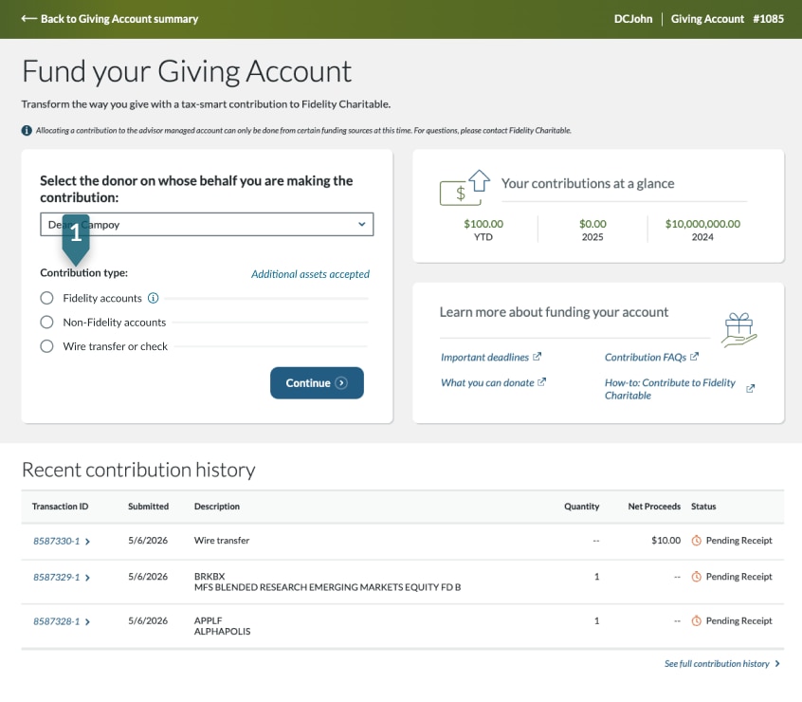
Task: Click external link icon next to Important deadlines
Action: (x=537, y=357)
